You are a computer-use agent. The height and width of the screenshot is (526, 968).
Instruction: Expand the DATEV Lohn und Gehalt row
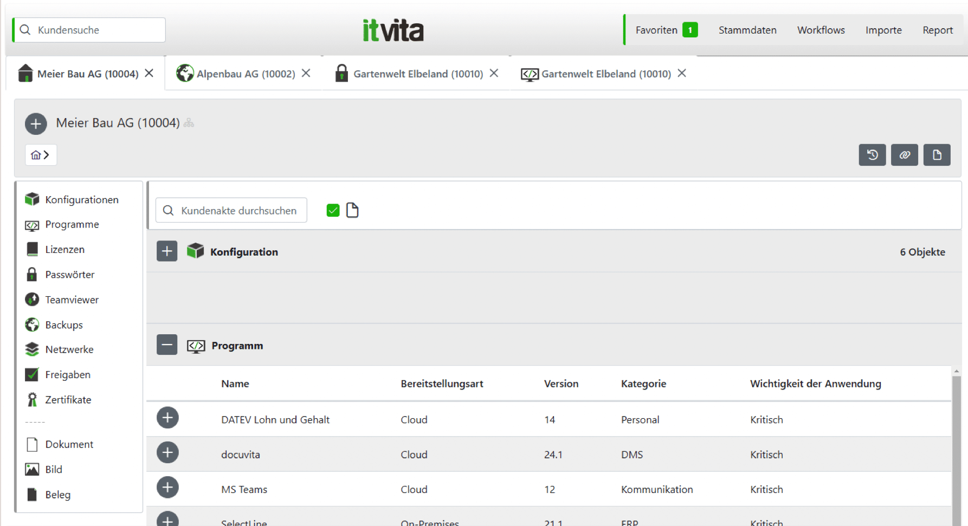pos(167,418)
